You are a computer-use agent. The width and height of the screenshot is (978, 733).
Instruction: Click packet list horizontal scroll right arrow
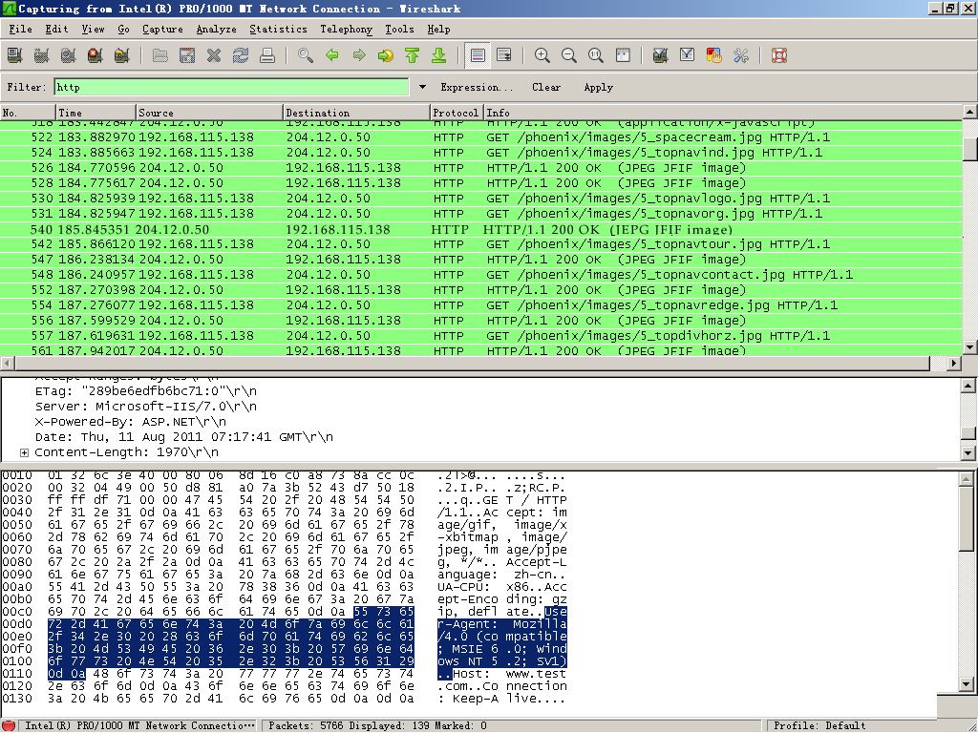[x=954, y=363]
